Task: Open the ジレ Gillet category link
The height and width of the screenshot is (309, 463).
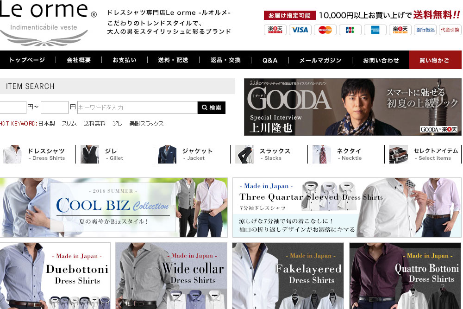Action: tap(114, 154)
